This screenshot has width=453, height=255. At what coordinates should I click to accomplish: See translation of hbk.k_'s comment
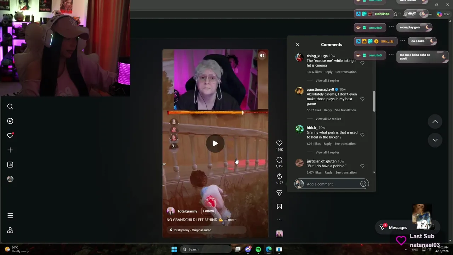[345, 144]
